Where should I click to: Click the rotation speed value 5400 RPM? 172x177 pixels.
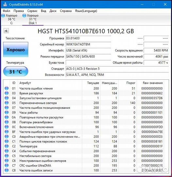(x=156, y=50)
